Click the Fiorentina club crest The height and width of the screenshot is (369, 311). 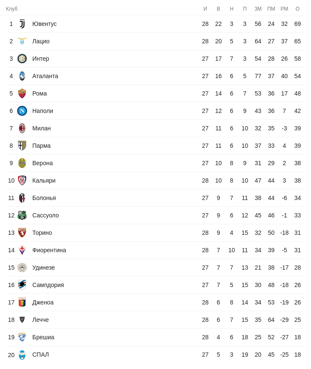[22, 250]
